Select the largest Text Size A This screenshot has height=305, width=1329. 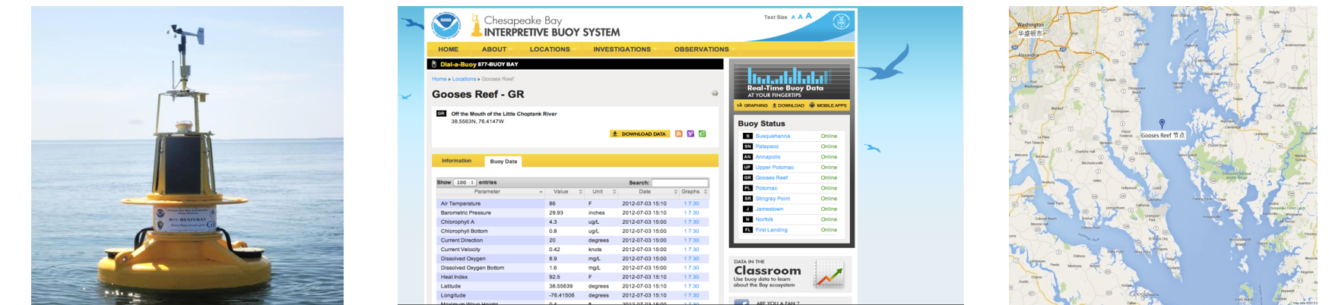point(809,16)
